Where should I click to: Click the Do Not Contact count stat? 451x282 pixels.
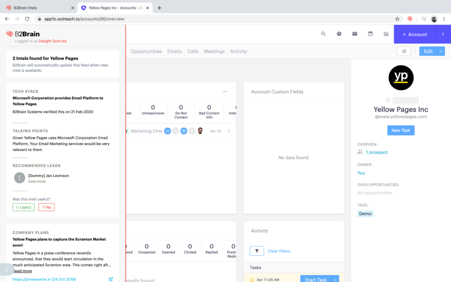click(x=181, y=111)
